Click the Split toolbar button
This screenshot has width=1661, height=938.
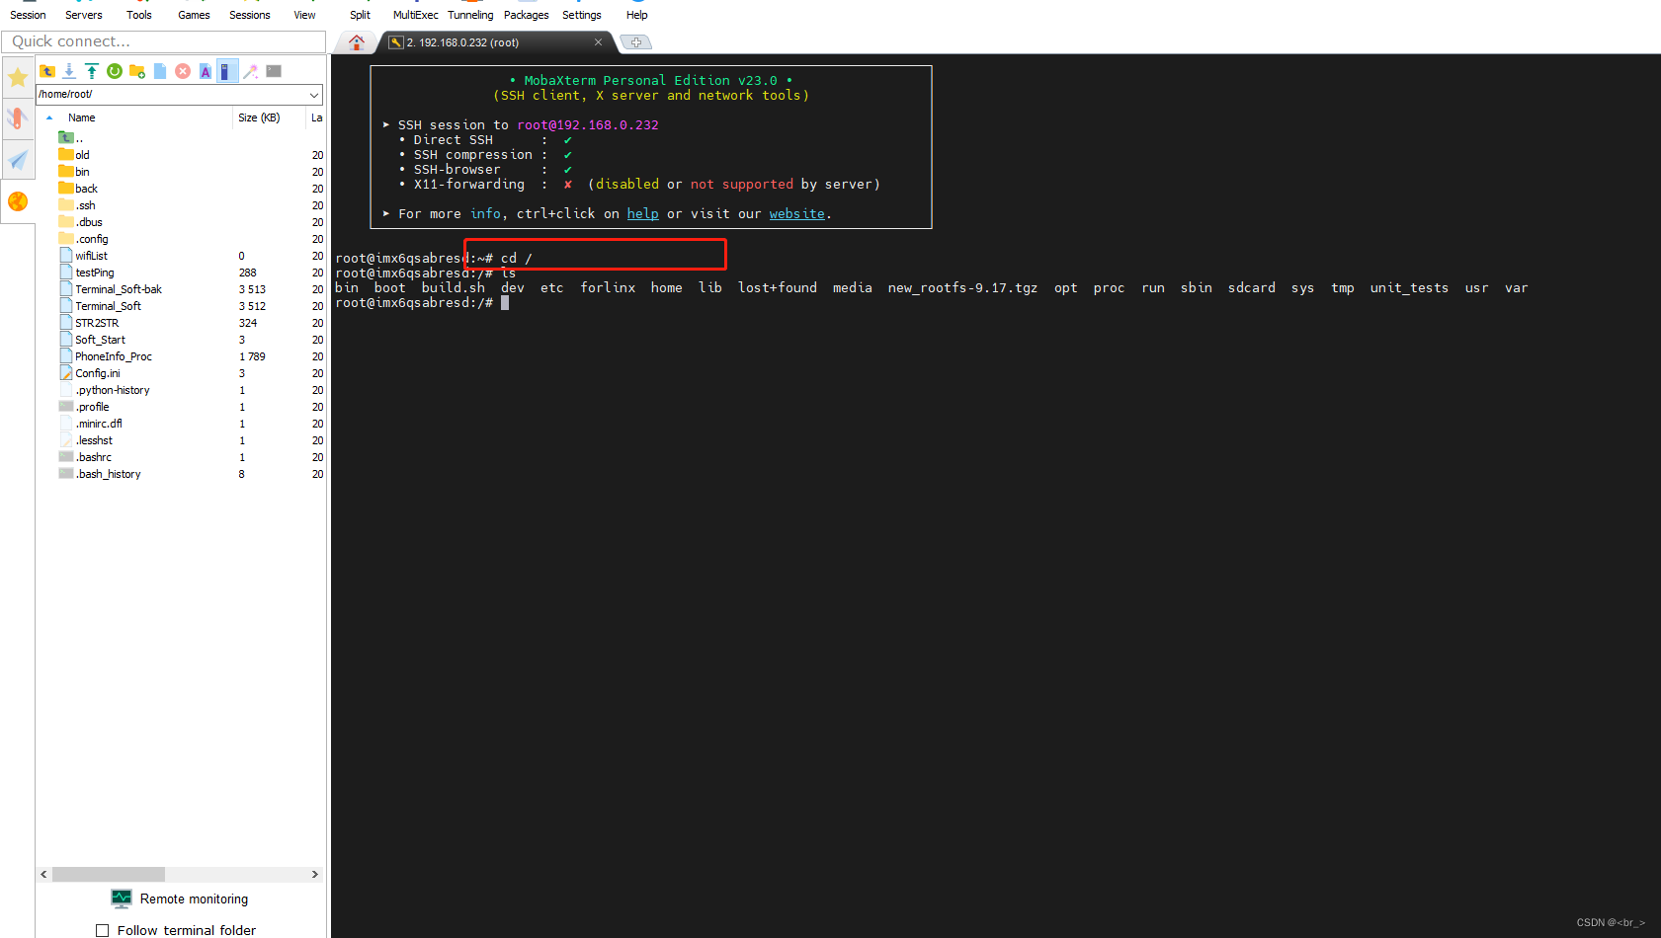pyautogui.click(x=360, y=15)
